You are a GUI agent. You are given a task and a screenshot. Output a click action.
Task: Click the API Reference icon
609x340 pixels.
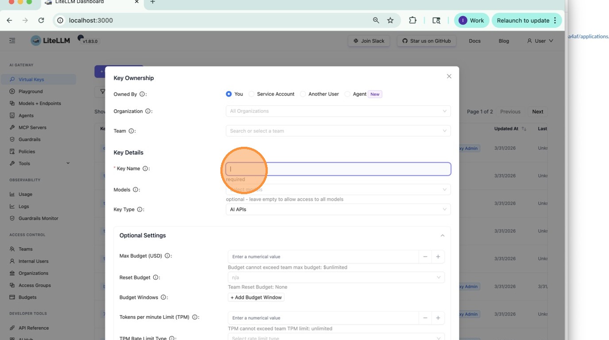pos(12,328)
